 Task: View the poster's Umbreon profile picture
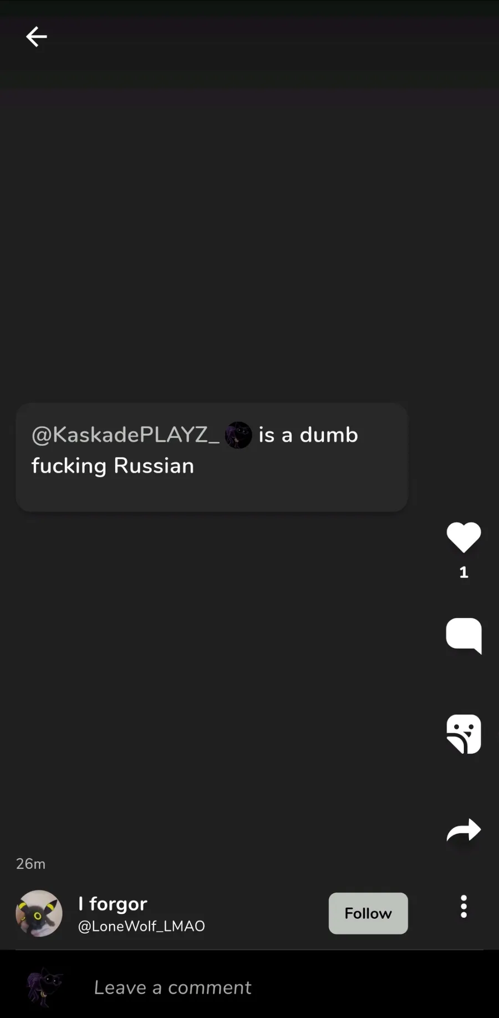(x=39, y=913)
